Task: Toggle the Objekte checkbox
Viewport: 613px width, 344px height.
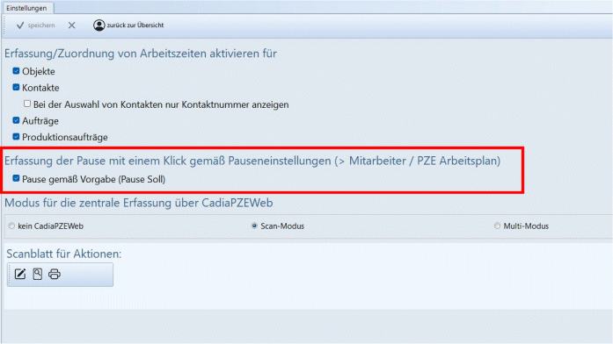Action: click(16, 71)
